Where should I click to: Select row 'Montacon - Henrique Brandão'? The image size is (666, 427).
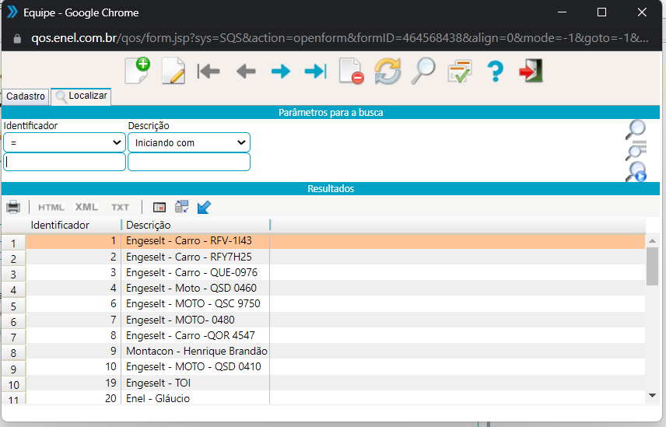tap(197, 351)
